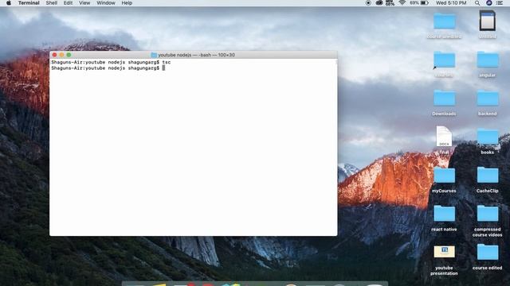
Task: Click the memory 68% monitor in menu bar
Action: [390, 3]
